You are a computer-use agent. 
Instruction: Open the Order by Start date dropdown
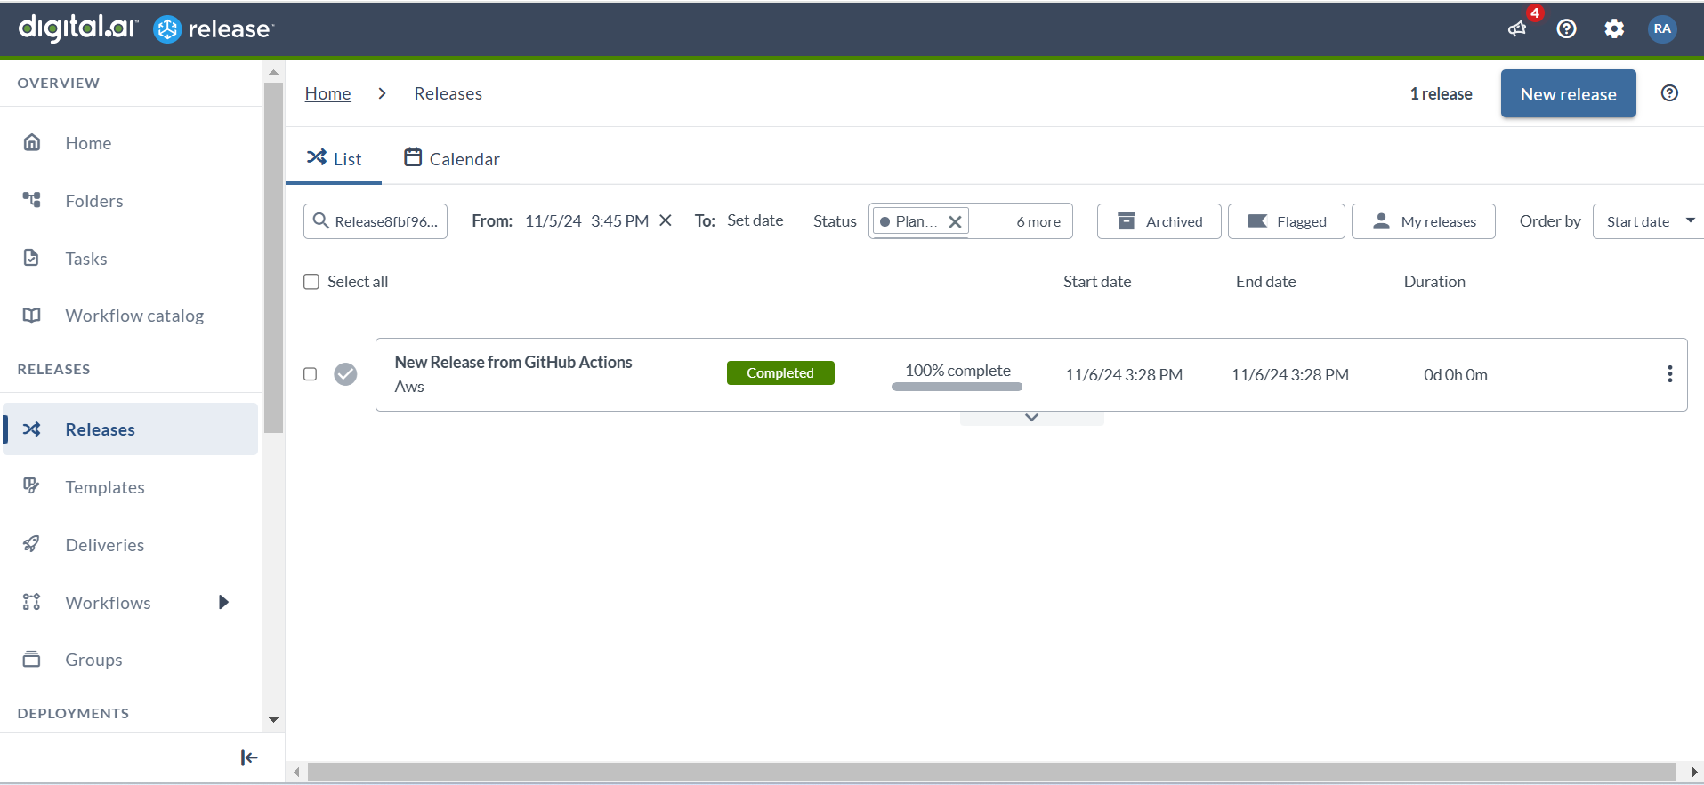pyautogui.click(x=1648, y=221)
